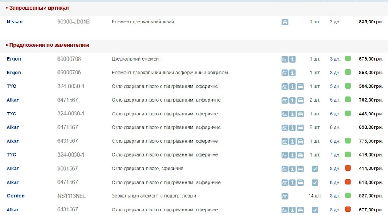This screenshot has height=215, width=388.
Task: Click the availability checkmark for Alkar 9501567
Action: (315, 169)
